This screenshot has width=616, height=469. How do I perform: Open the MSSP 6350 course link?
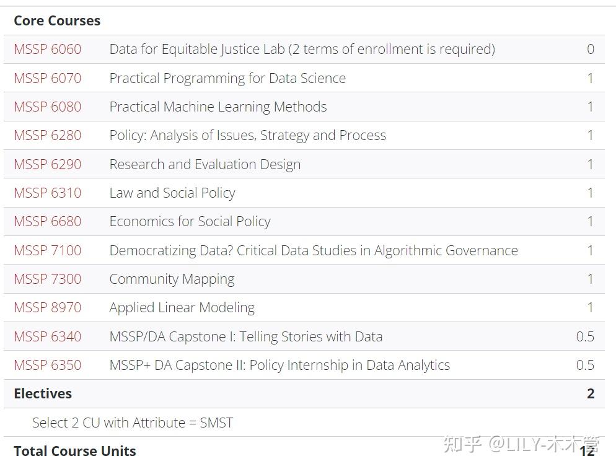[x=48, y=366]
